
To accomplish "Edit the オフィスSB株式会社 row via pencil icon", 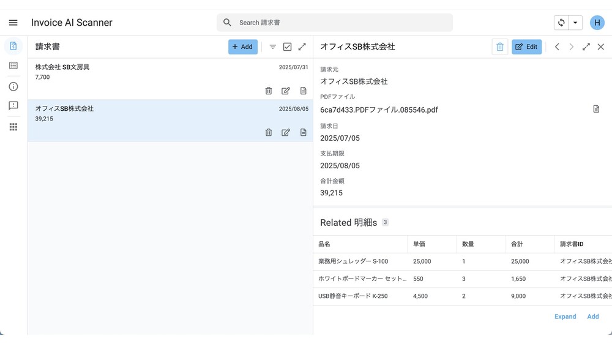I will (x=286, y=132).
